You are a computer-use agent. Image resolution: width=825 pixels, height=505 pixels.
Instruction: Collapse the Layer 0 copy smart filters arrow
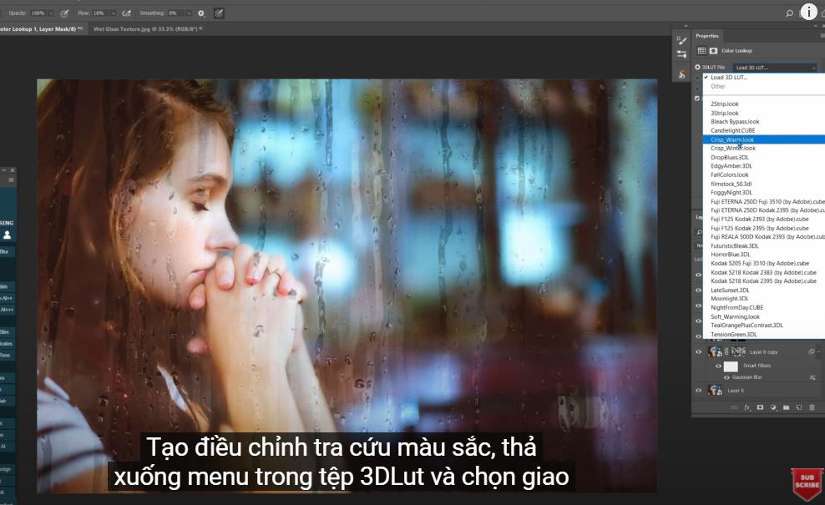(817, 352)
